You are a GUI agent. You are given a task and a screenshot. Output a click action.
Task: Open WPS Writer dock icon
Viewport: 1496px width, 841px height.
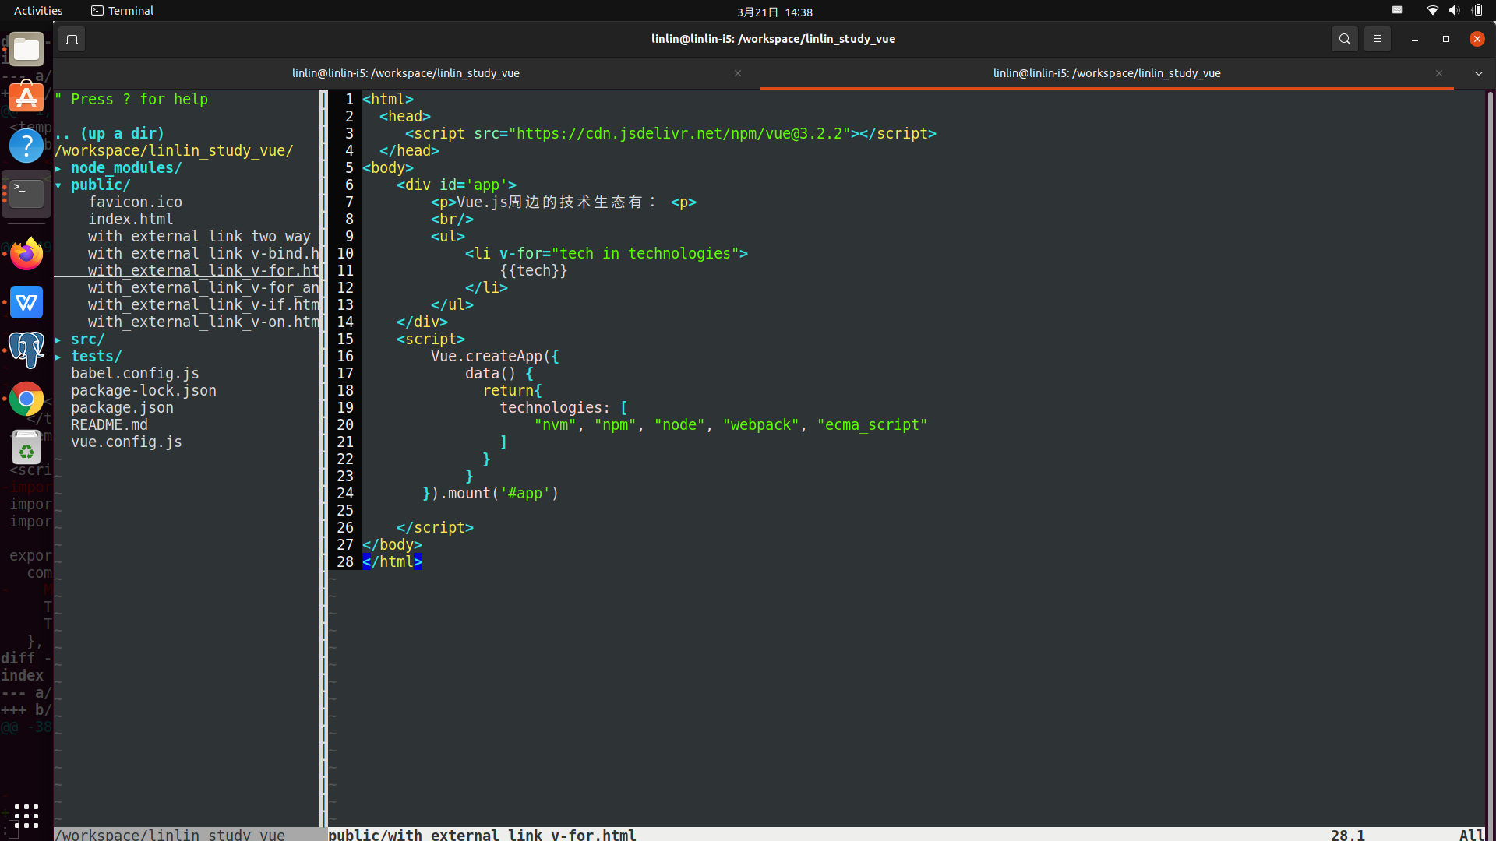[26, 302]
